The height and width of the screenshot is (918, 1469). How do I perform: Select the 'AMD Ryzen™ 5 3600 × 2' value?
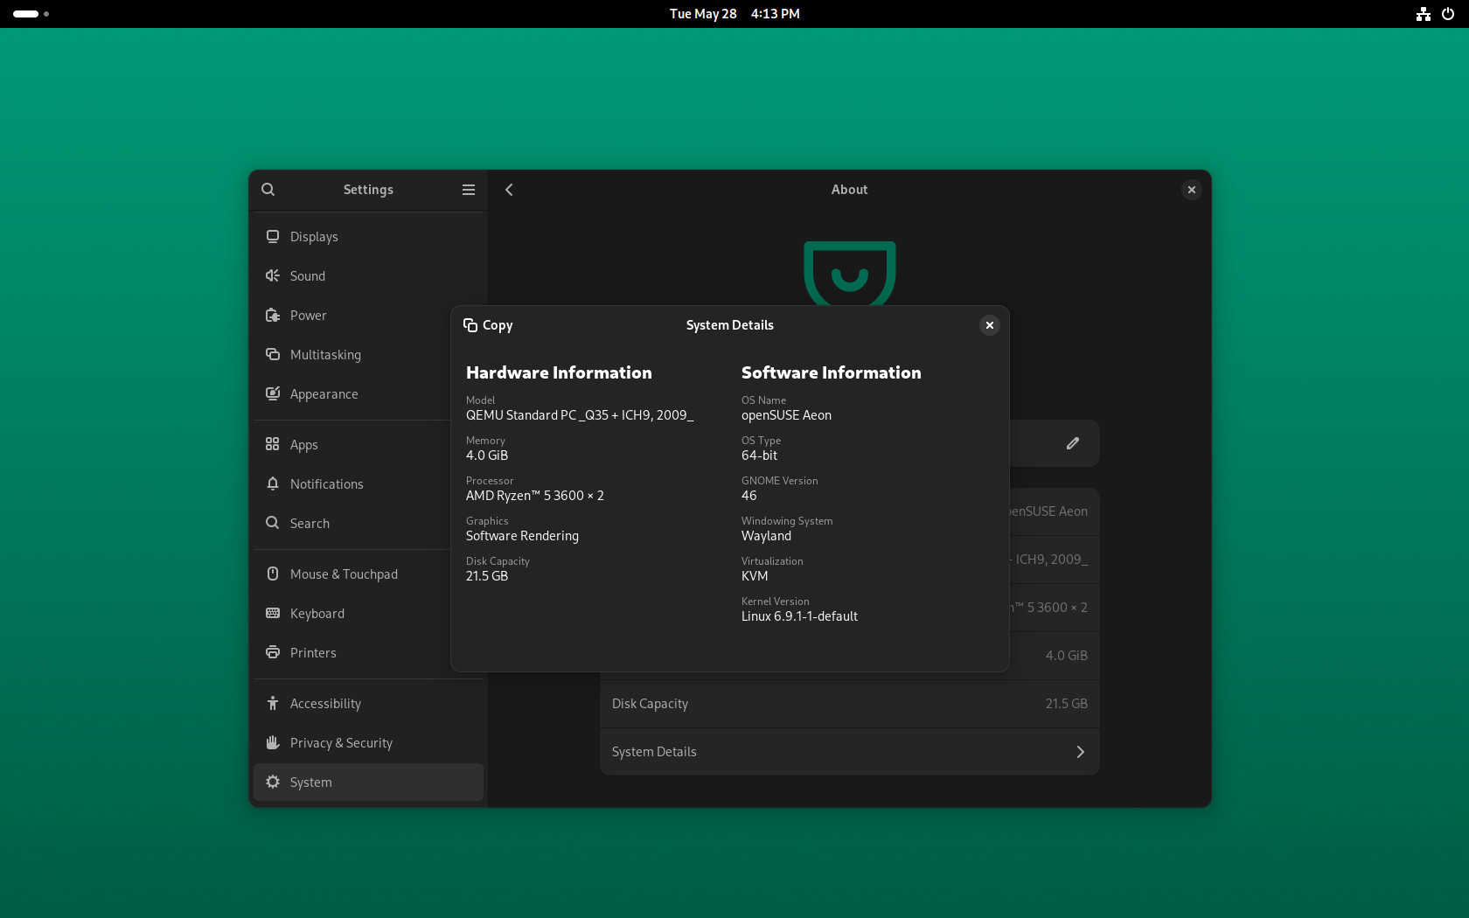point(535,496)
